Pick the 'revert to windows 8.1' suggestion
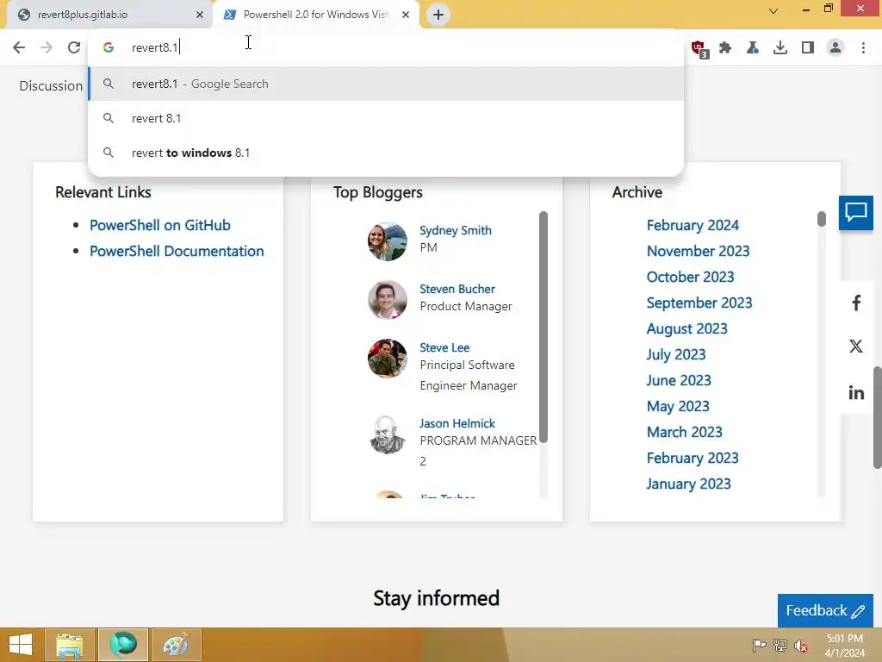Image resolution: width=882 pixels, height=662 pixels. tap(386, 153)
